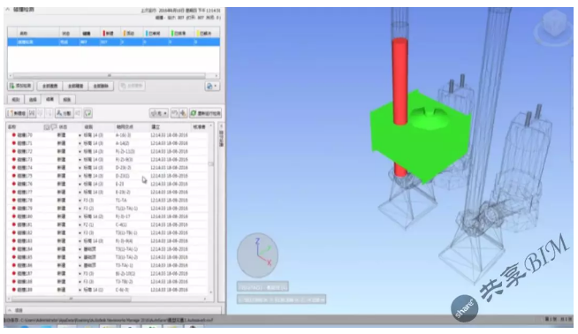Click the 分配 (Assign) icon

click(x=65, y=113)
